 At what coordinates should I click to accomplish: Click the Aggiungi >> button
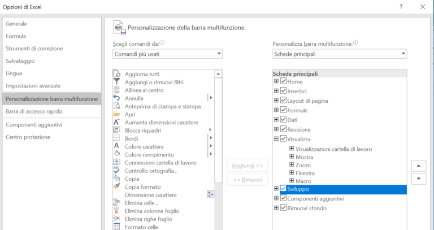pyautogui.click(x=247, y=166)
